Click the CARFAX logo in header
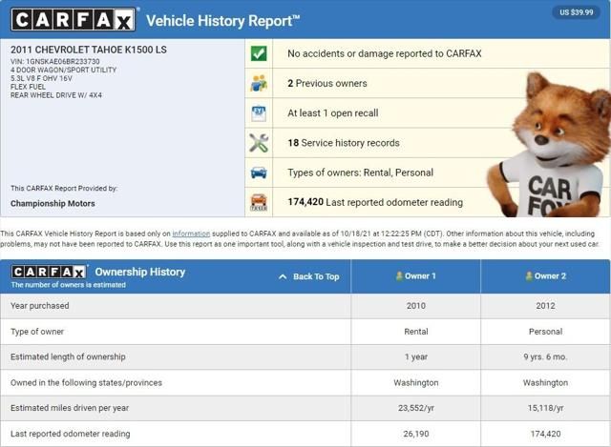The width and height of the screenshot is (611, 447). pyautogui.click(x=74, y=19)
